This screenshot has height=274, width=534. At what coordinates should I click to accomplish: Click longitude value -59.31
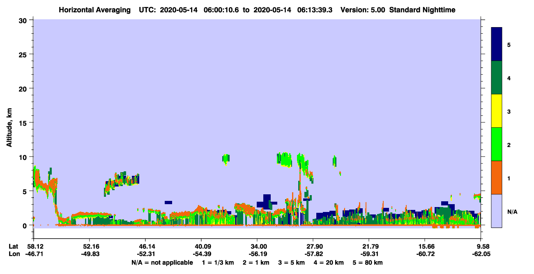(x=369, y=254)
